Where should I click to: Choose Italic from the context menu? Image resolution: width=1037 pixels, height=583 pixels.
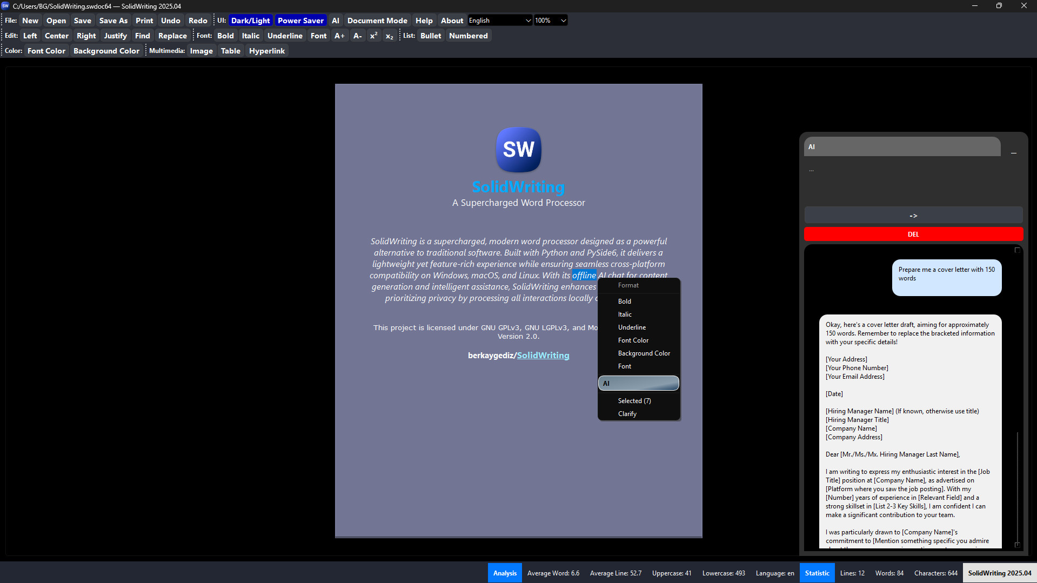tap(639, 314)
